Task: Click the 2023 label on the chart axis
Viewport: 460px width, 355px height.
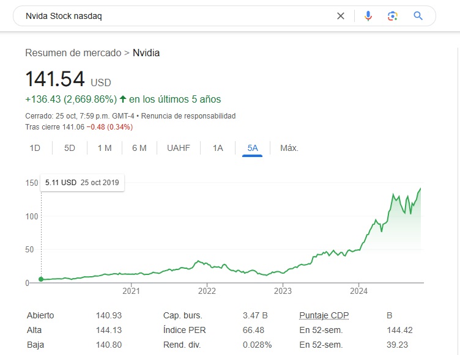Action: pyautogui.click(x=283, y=291)
